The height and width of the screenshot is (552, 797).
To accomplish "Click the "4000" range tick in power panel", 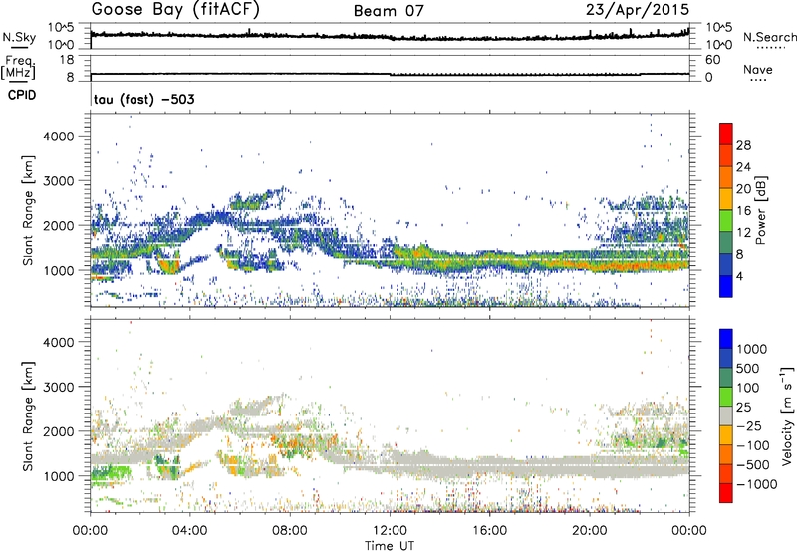I will pyautogui.click(x=58, y=137).
